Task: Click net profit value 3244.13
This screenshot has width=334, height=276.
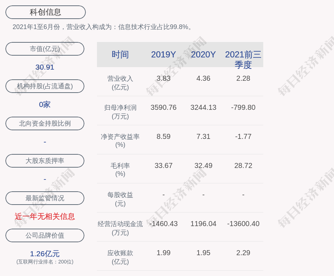Action: (x=203, y=107)
